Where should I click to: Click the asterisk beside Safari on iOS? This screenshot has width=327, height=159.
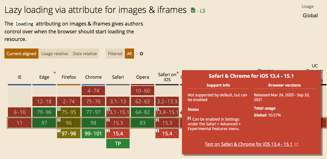tap(178, 73)
